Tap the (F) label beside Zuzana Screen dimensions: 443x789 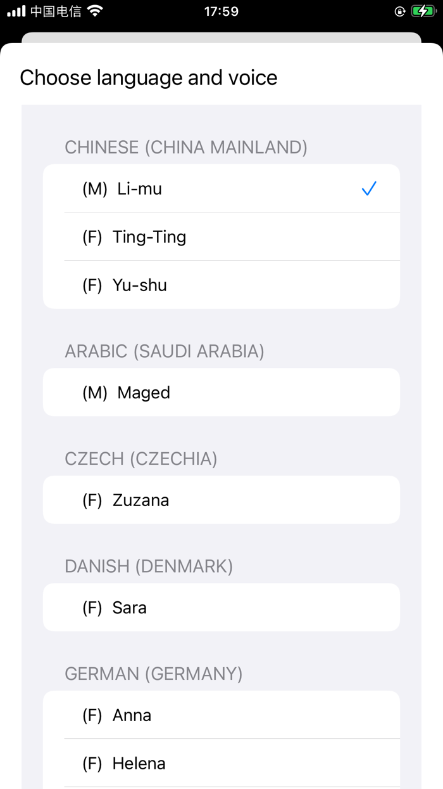[92, 500]
